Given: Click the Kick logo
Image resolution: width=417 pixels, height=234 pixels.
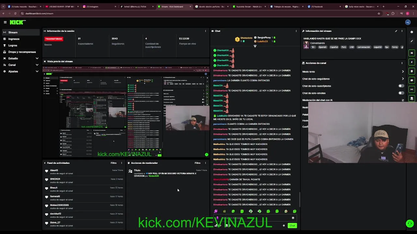Looking at the screenshot, I should pyautogui.click(x=18, y=22).
